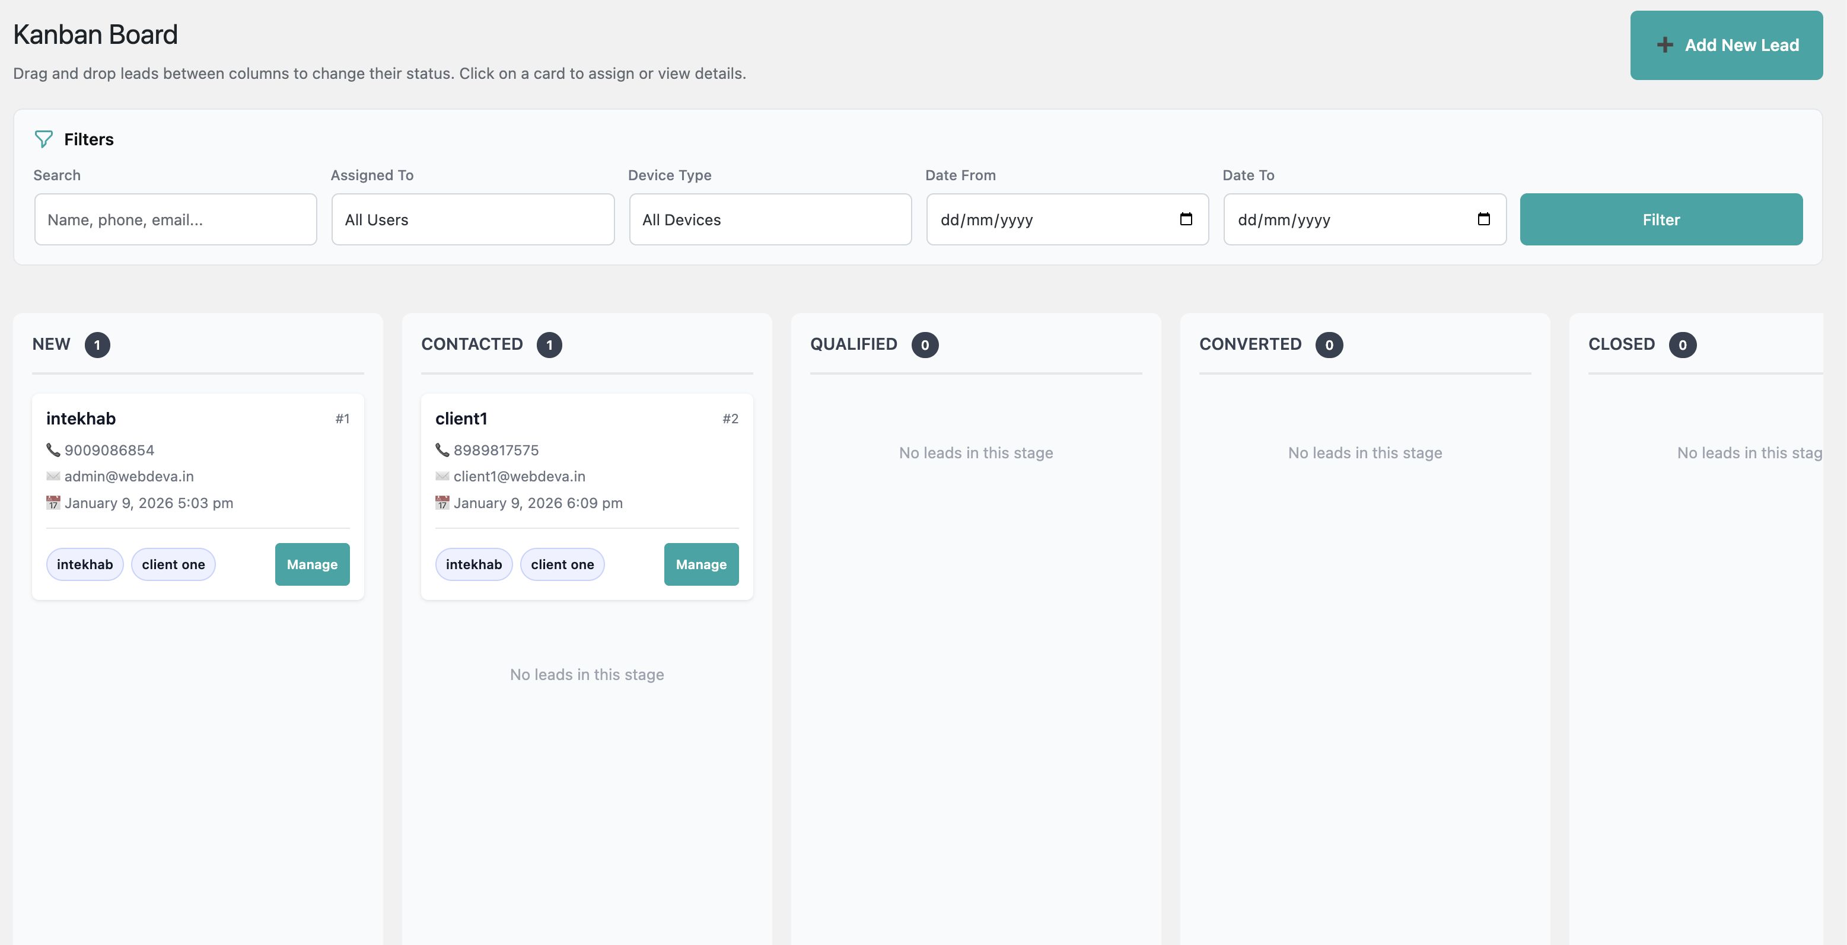This screenshot has height=945, width=1847.
Task: Click envelope icon beside admin@webdeva.in
Action: point(53,477)
